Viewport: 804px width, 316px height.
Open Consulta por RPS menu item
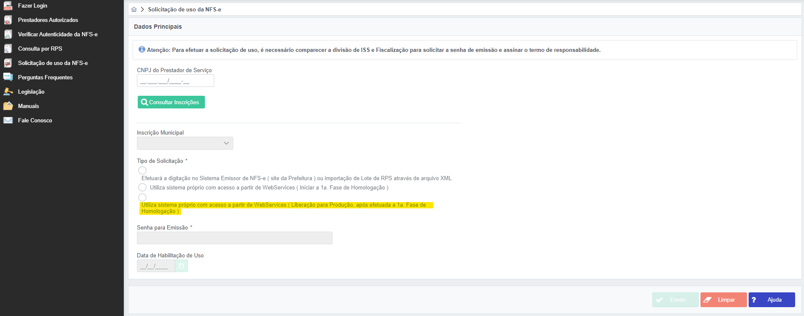(40, 49)
